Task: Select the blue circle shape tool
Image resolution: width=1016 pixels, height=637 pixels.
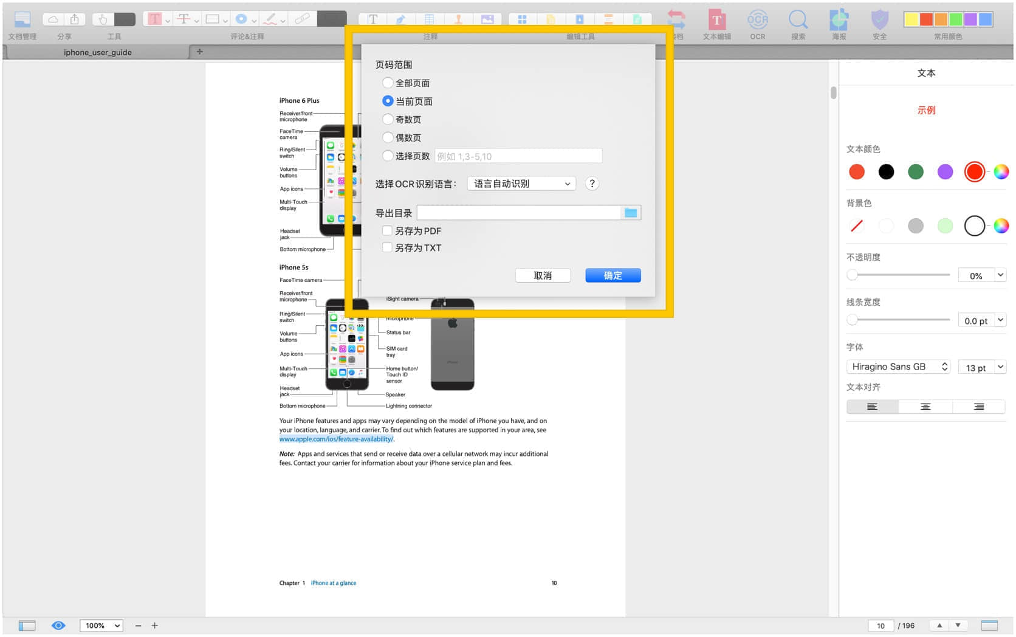Action: point(241,19)
